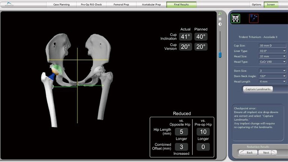
Task: Click the magnifier zoom icon
Action: (x=220, y=13)
